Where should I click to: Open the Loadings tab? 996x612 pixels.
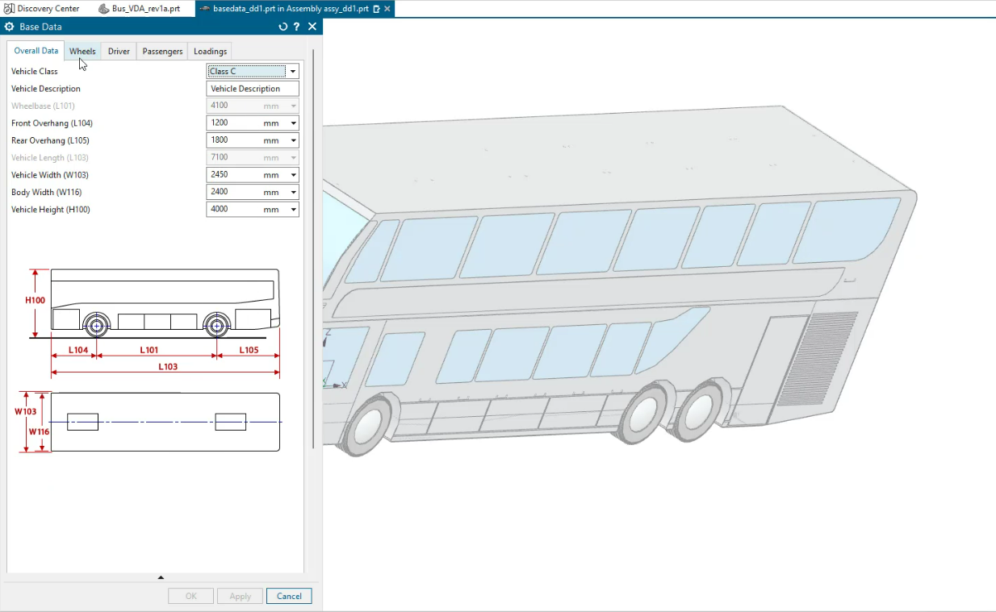pyautogui.click(x=209, y=51)
